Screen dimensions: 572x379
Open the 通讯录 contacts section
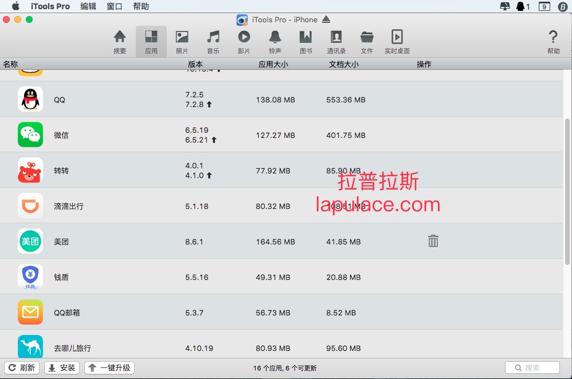point(336,42)
